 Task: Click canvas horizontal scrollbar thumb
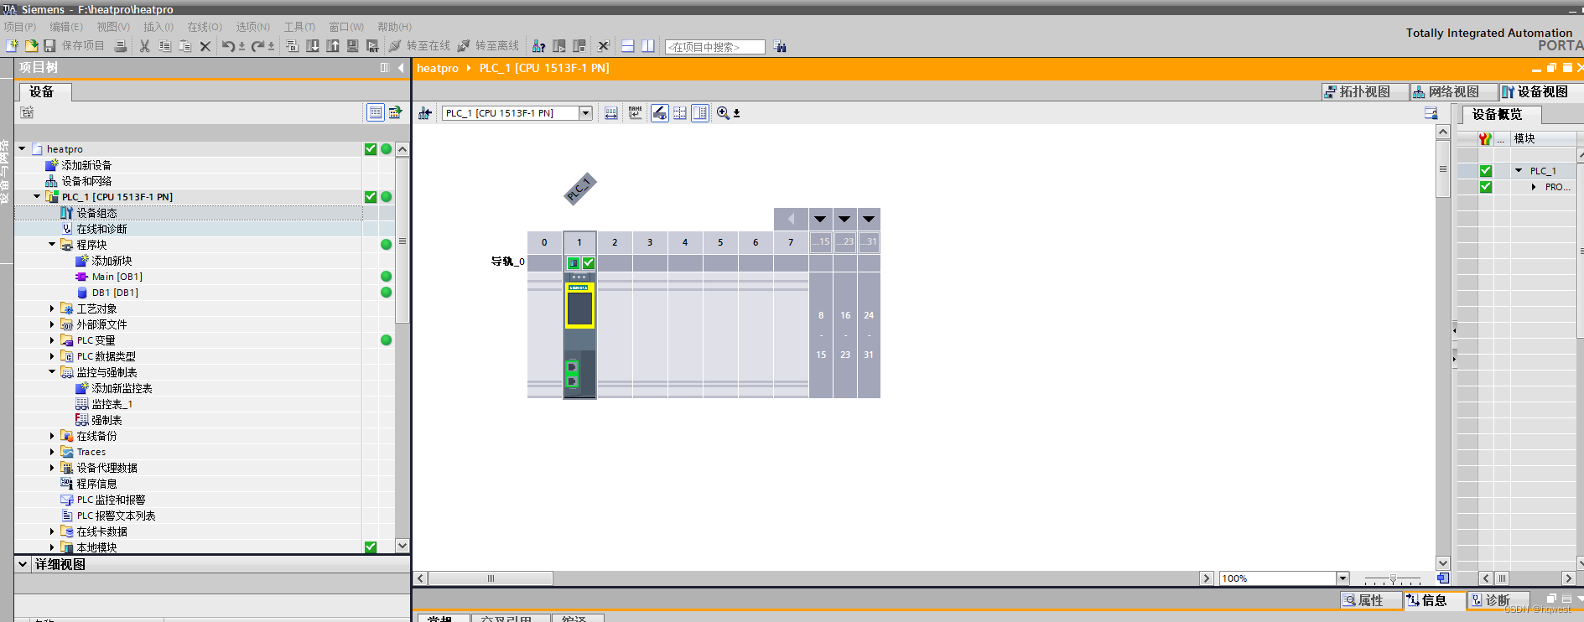[491, 578]
